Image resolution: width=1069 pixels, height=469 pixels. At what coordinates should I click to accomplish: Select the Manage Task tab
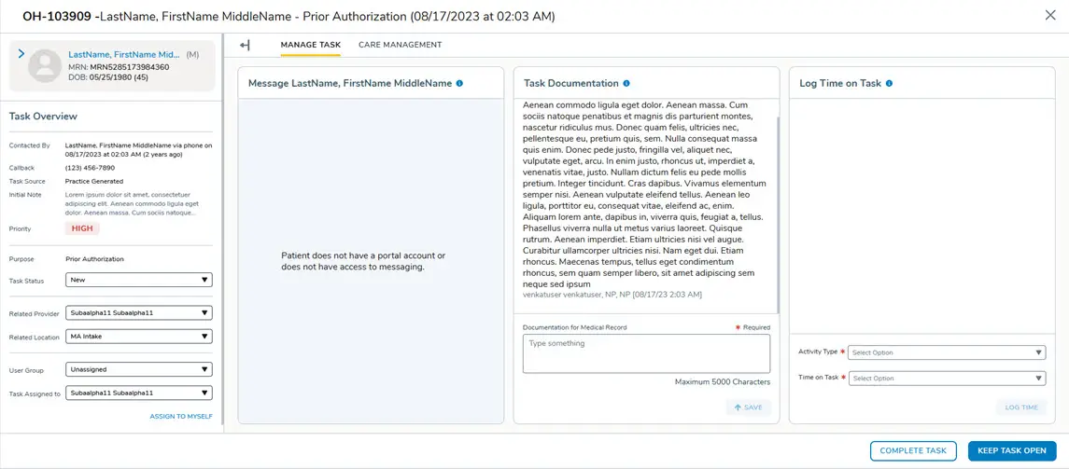pyautogui.click(x=311, y=45)
